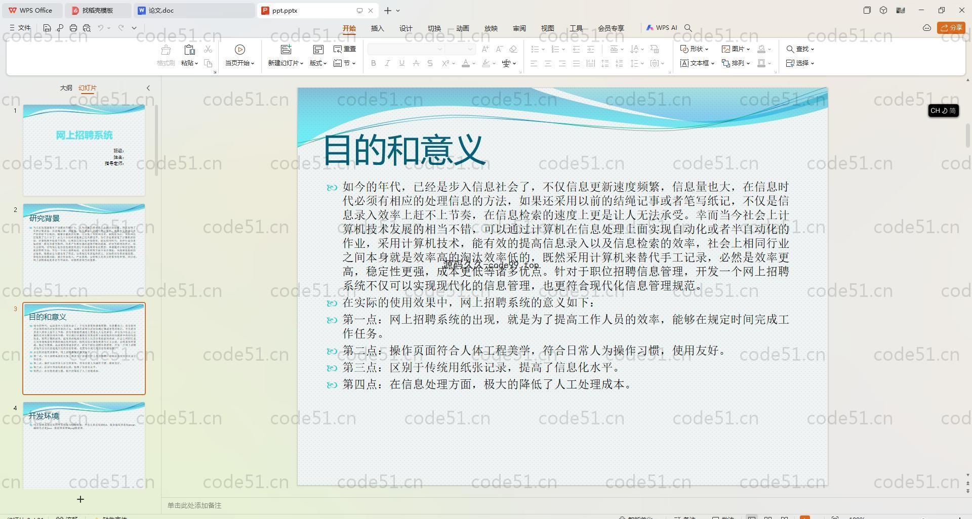Align text center
Viewport: 972px width, 519px height.
(x=548, y=63)
